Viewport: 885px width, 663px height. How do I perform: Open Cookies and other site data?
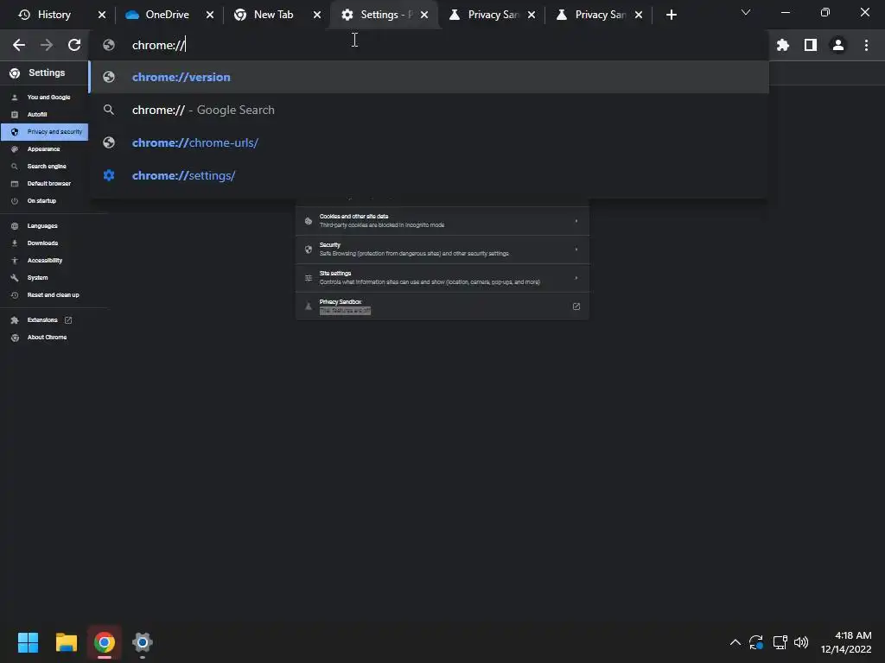tap(442, 221)
